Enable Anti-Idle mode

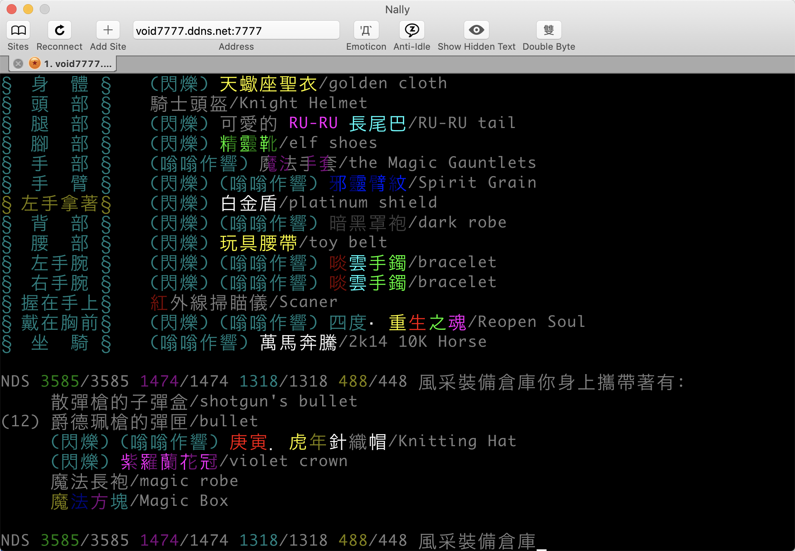[411, 30]
